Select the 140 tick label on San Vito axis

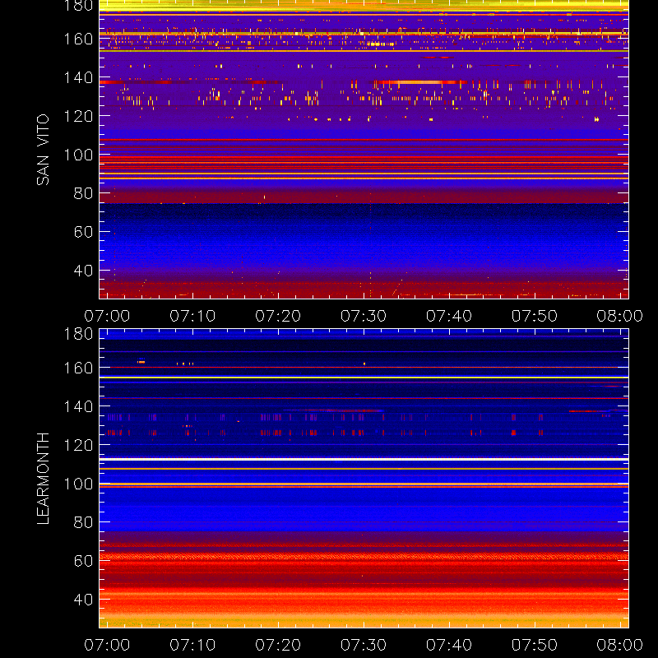coord(78,77)
